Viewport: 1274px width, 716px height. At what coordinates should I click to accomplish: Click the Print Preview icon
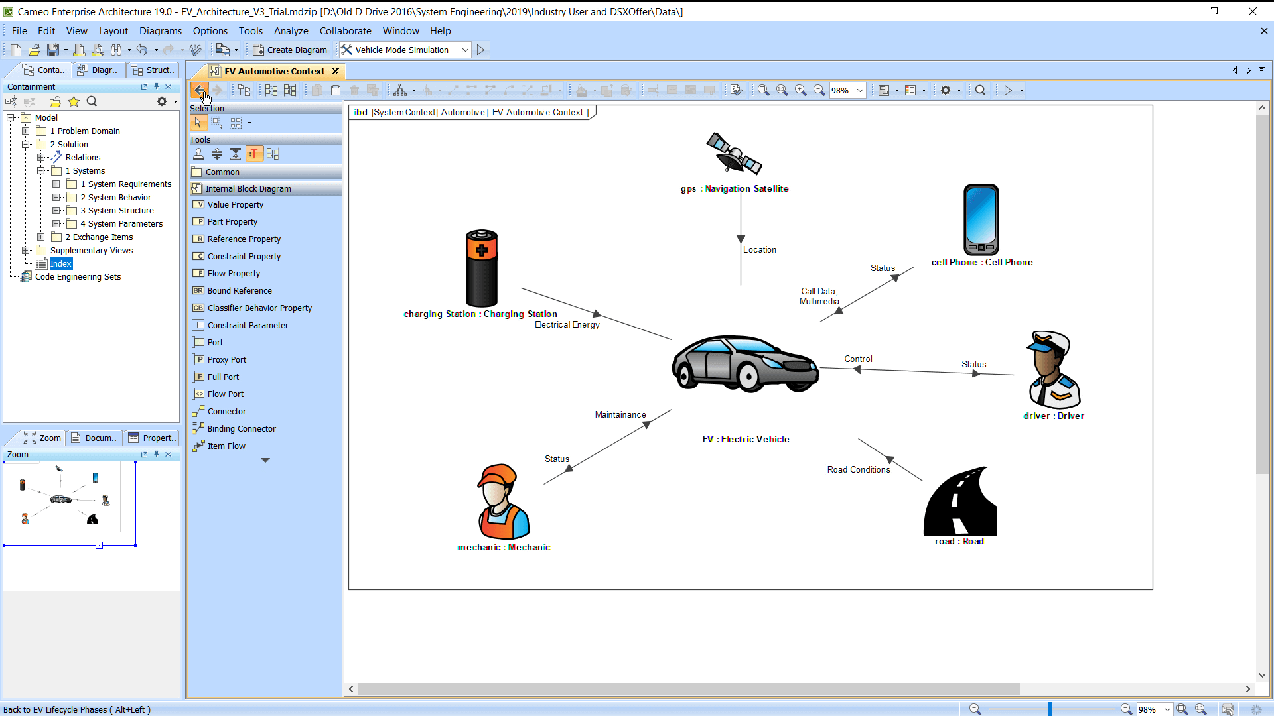tap(98, 50)
